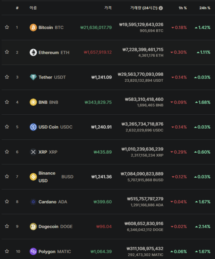Click the info icon beside 거래량 (24시간)
Viewport: 215px width, 259px height.
coord(161,8)
